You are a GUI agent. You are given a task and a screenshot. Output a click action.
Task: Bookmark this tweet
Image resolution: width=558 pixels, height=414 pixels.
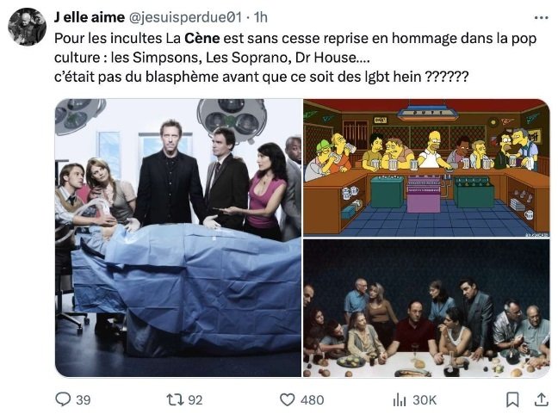pos(512,399)
